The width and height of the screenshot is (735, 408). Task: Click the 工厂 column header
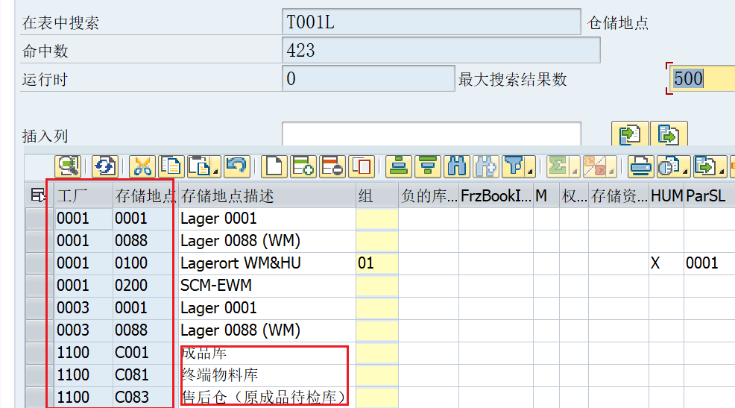click(x=83, y=195)
